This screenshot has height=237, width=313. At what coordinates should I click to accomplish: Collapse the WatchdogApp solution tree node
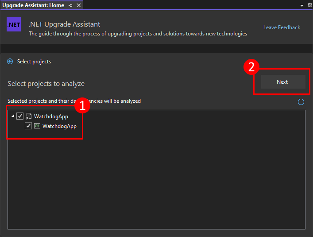coord(13,116)
